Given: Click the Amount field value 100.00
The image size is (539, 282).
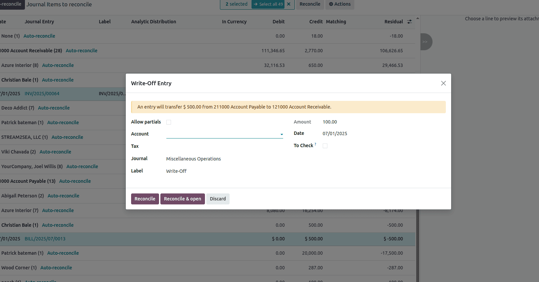Looking at the screenshot, I should click(330, 122).
